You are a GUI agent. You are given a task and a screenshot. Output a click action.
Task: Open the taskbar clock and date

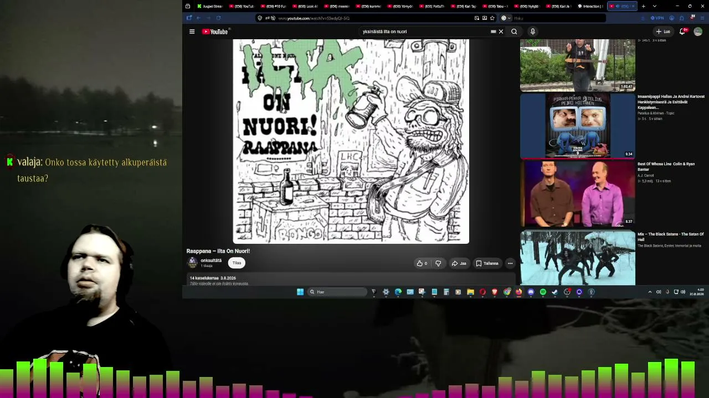pyautogui.click(x=696, y=292)
